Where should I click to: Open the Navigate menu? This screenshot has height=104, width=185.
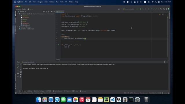40,2
